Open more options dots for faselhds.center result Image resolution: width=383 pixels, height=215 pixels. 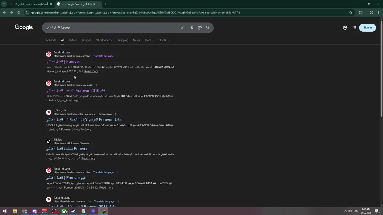[x=115, y=114]
